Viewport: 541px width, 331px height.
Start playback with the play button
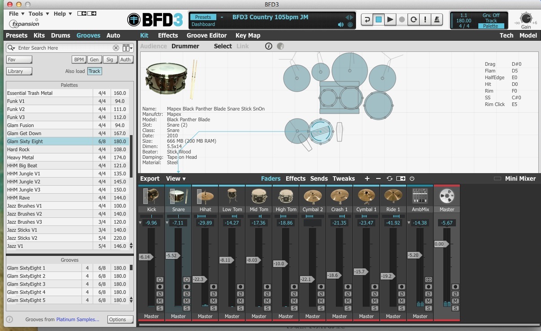pyautogui.click(x=391, y=20)
